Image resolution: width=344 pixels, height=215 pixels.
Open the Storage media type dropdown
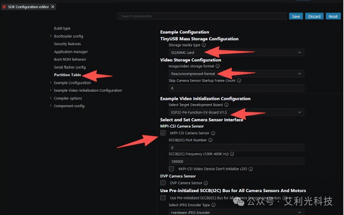[x=236, y=53]
